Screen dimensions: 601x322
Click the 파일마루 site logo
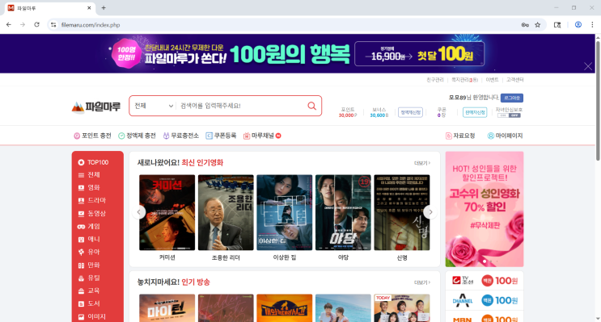[x=95, y=107]
